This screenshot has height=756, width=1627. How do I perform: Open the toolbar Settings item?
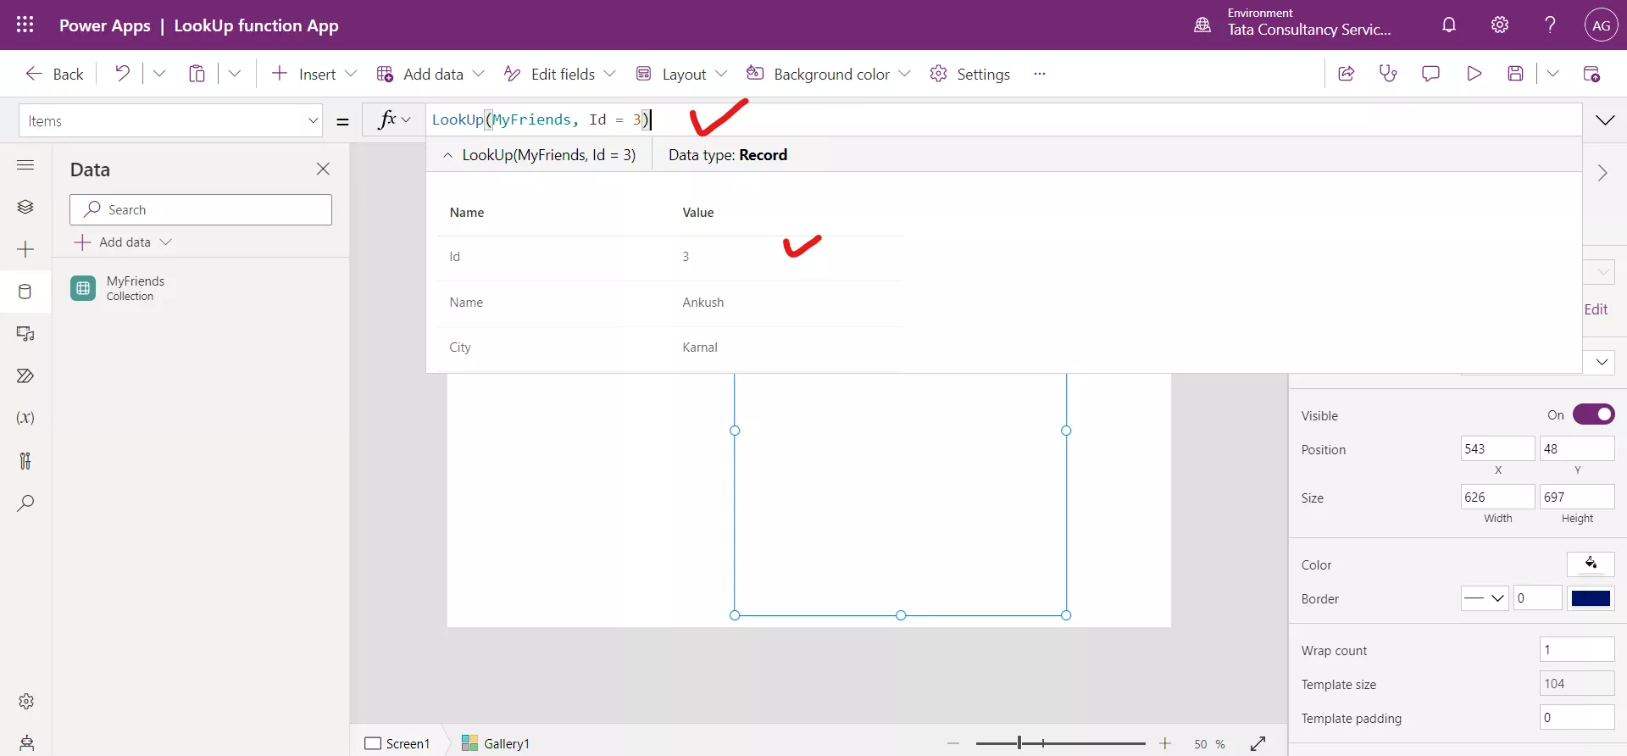pos(969,74)
